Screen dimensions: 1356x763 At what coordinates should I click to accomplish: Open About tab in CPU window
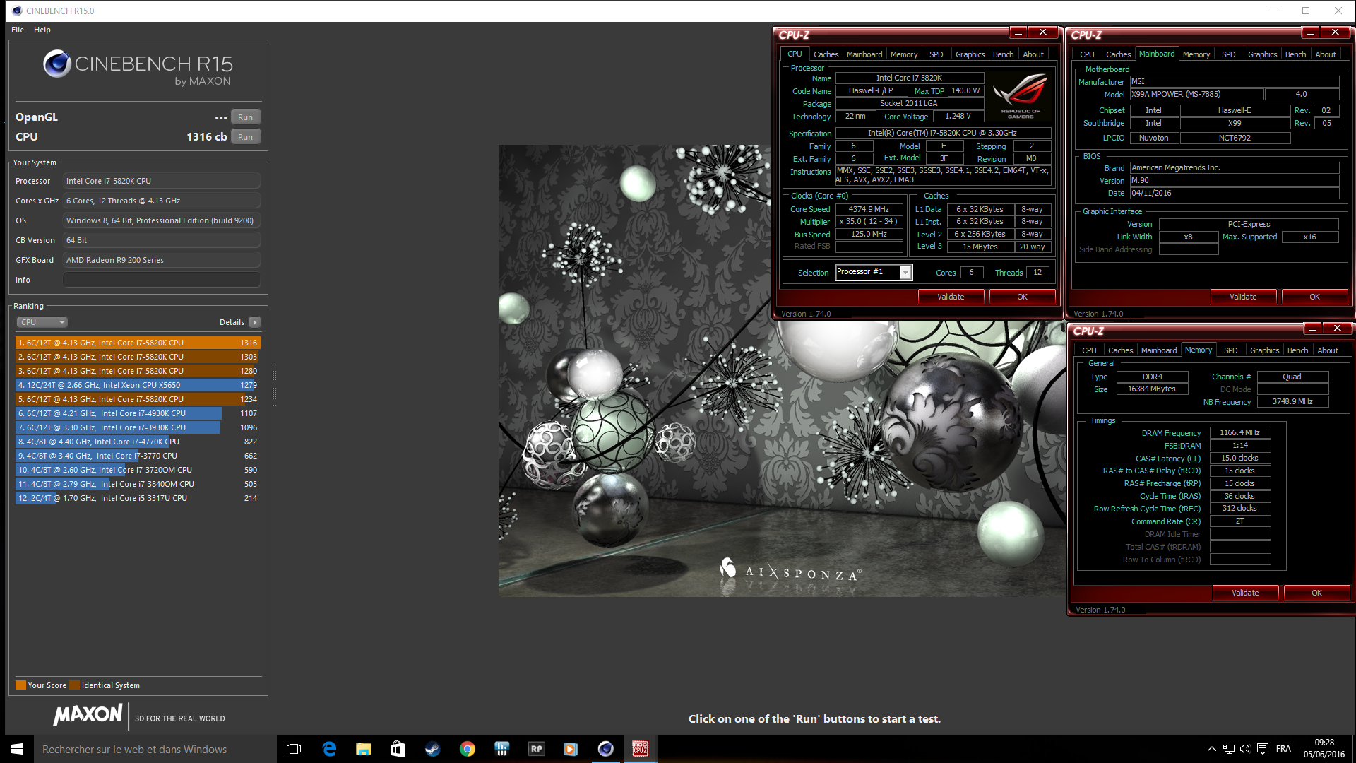(x=1033, y=54)
